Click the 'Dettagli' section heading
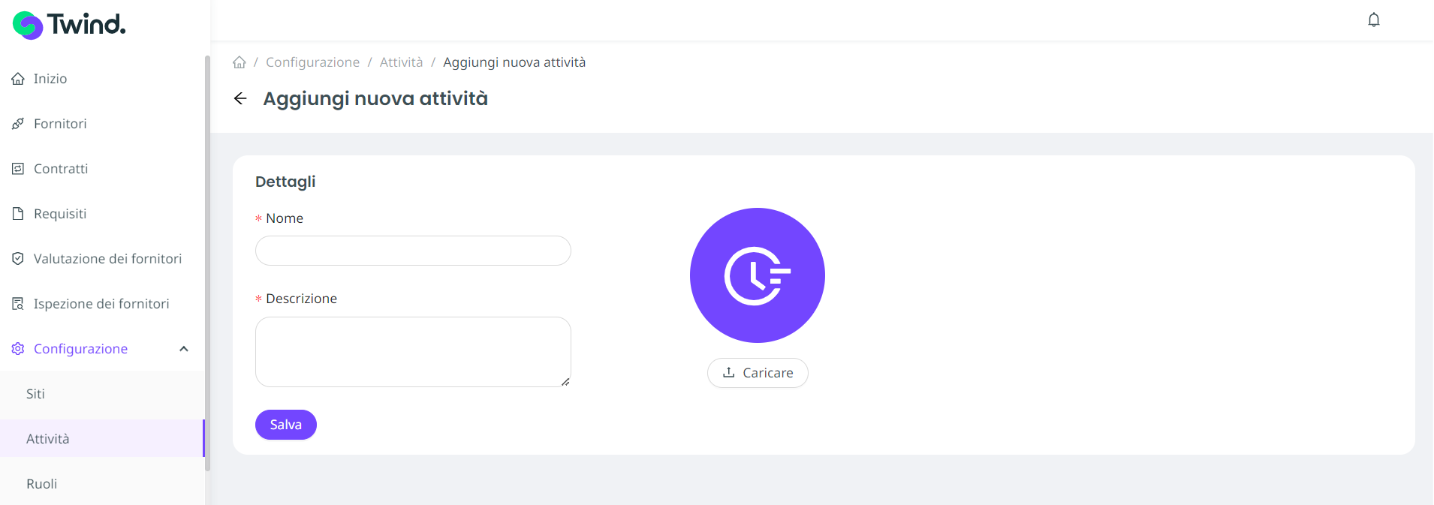 tap(285, 182)
